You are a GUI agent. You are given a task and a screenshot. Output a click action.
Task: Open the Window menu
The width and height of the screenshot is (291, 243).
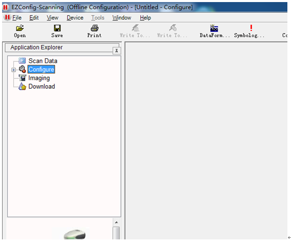tap(122, 18)
